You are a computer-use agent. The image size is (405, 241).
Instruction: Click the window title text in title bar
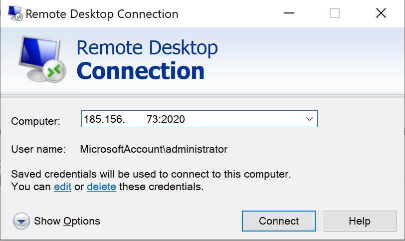102,14
